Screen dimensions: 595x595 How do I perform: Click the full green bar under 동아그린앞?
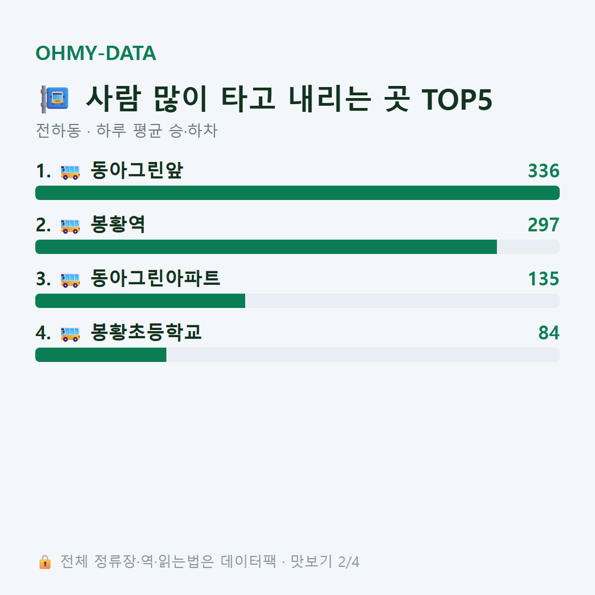297,193
